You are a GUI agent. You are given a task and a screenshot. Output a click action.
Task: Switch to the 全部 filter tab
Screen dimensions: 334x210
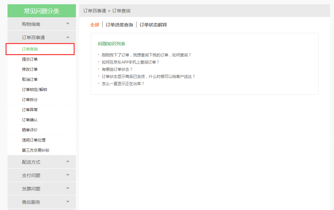[x=94, y=25]
